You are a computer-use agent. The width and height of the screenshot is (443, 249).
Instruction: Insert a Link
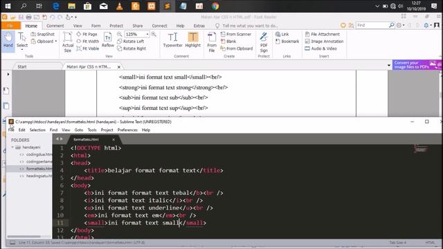coord(282,34)
